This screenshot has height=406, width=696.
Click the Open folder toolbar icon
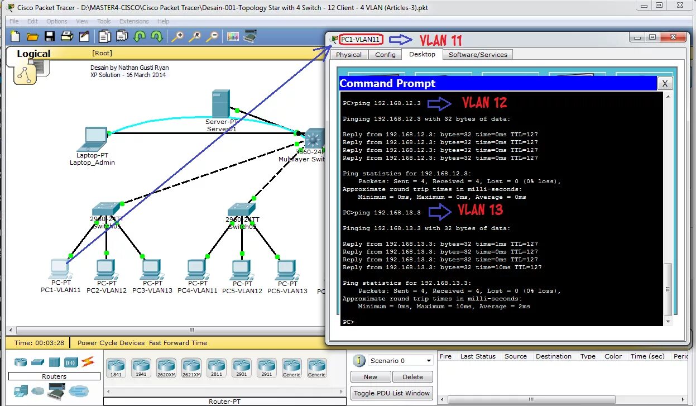[32, 37]
